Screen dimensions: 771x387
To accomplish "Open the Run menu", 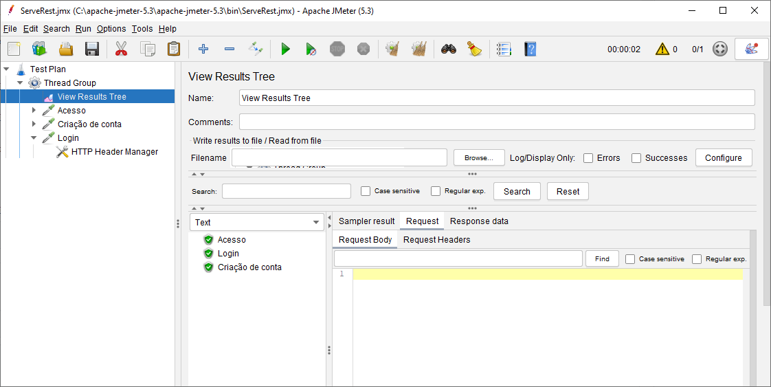I will (x=83, y=28).
